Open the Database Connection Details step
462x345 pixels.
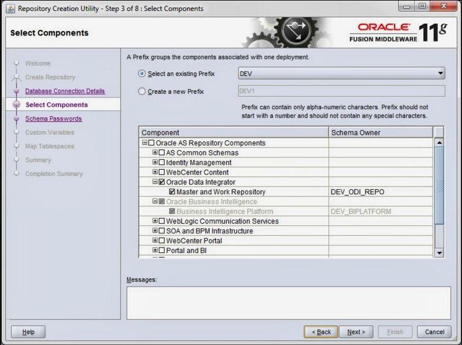pyautogui.click(x=65, y=91)
